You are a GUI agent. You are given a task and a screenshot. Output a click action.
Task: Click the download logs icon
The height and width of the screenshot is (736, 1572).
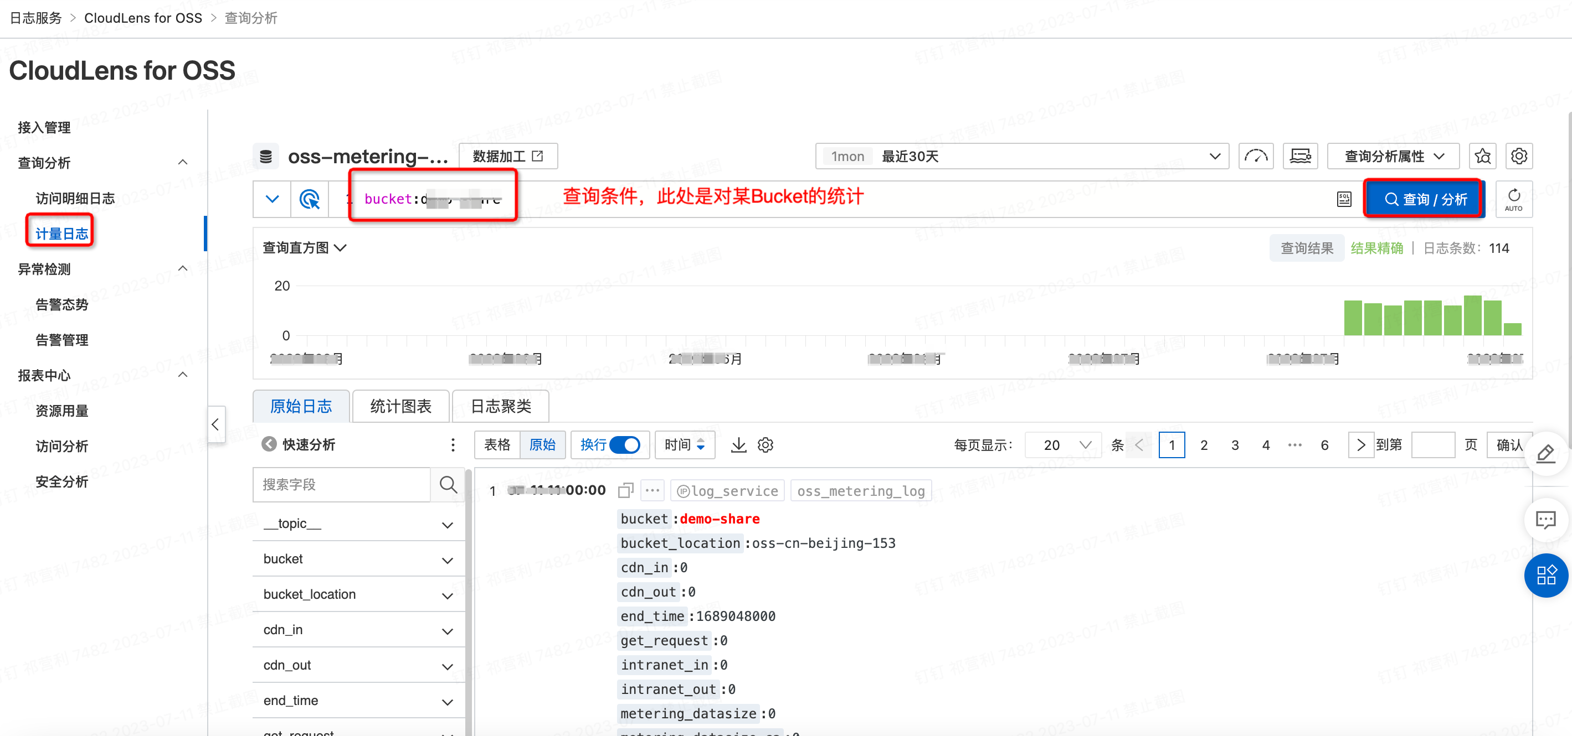pyautogui.click(x=738, y=445)
